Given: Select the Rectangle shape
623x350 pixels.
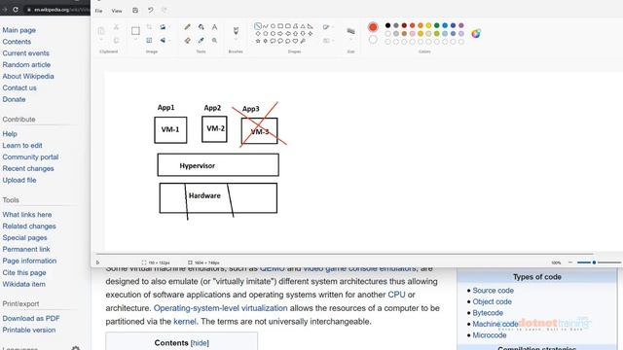Looking at the screenshot, I should pos(280,26).
